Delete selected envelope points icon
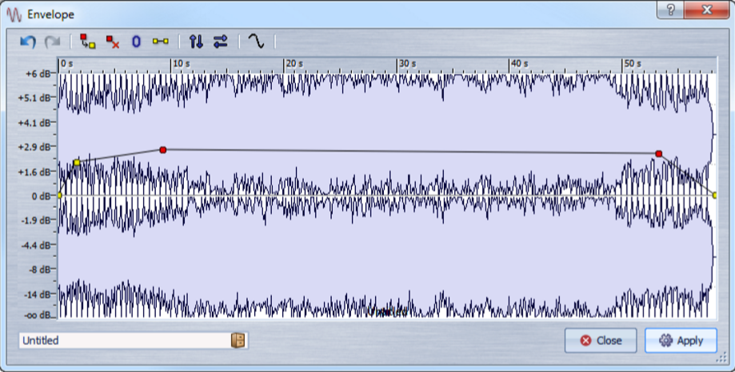The height and width of the screenshot is (372, 735). coord(112,42)
